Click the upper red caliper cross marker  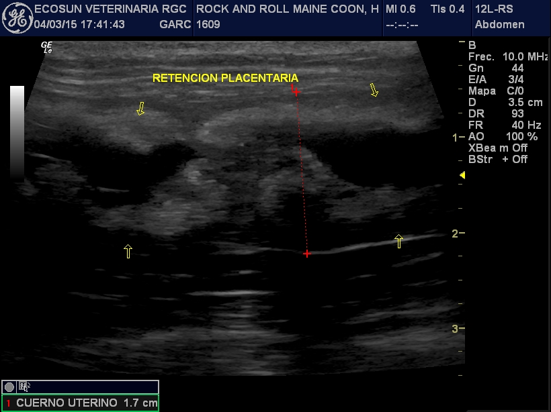(296, 92)
